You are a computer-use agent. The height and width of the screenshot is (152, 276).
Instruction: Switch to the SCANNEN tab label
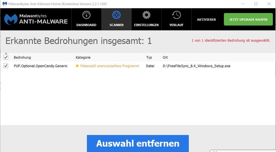pyautogui.click(x=116, y=25)
